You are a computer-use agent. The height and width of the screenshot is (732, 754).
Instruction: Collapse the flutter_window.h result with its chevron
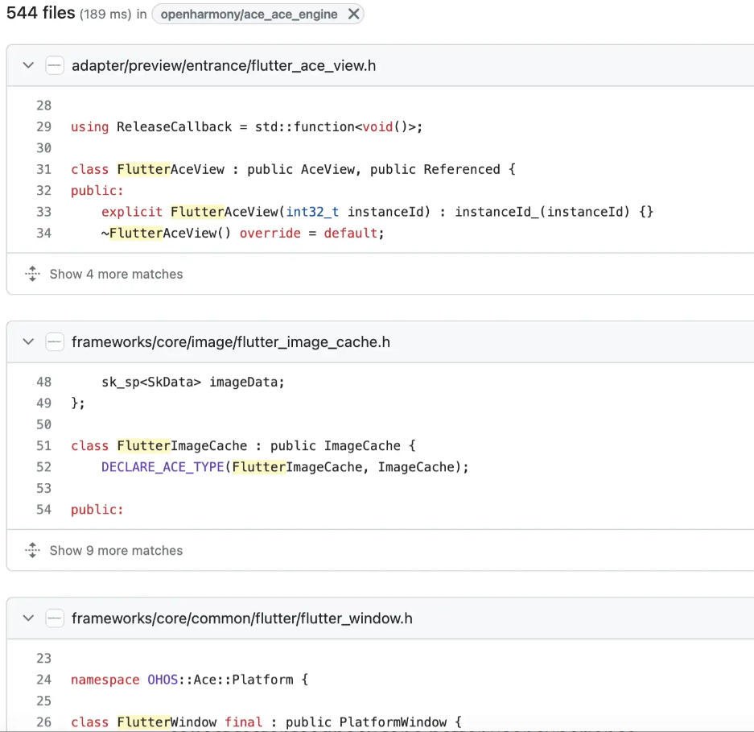[x=28, y=618]
